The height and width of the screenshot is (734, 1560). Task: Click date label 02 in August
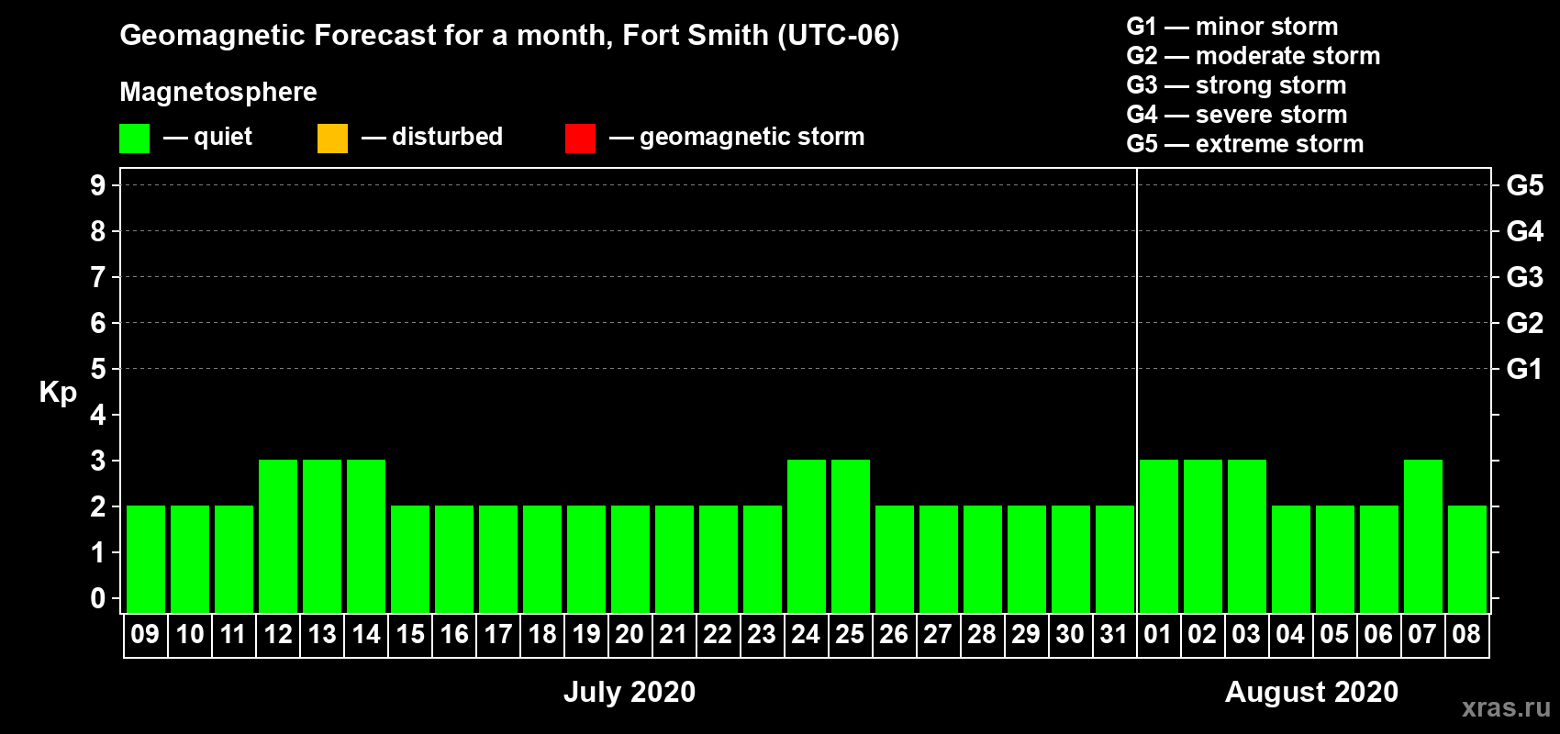(x=1202, y=634)
